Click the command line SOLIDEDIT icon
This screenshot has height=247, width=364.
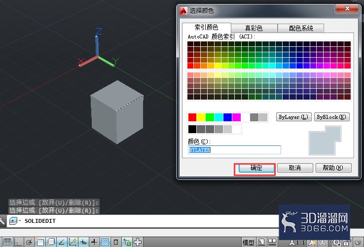13,221
